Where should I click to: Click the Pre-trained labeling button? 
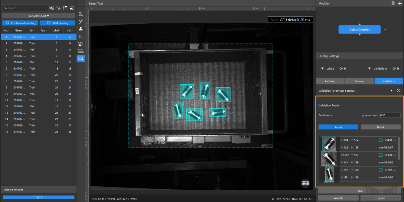(x=20, y=23)
